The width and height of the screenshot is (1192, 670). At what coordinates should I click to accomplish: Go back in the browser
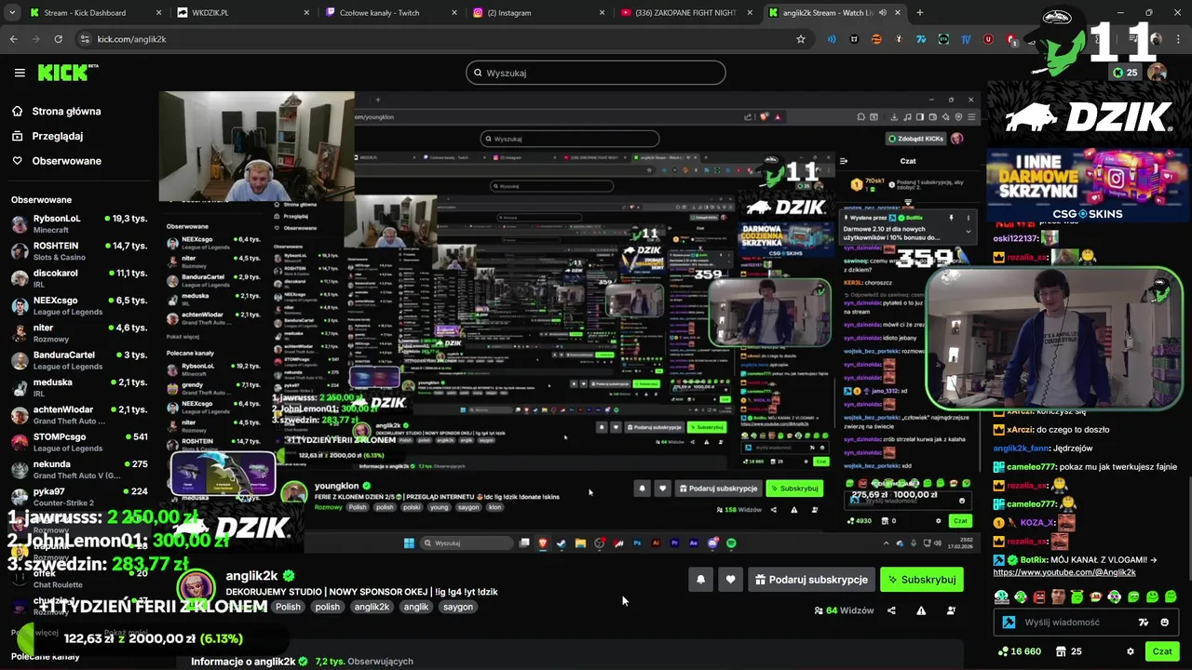click(x=13, y=39)
